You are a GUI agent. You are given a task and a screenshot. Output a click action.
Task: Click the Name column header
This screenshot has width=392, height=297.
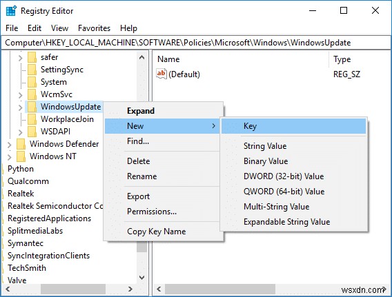click(x=241, y=59)
